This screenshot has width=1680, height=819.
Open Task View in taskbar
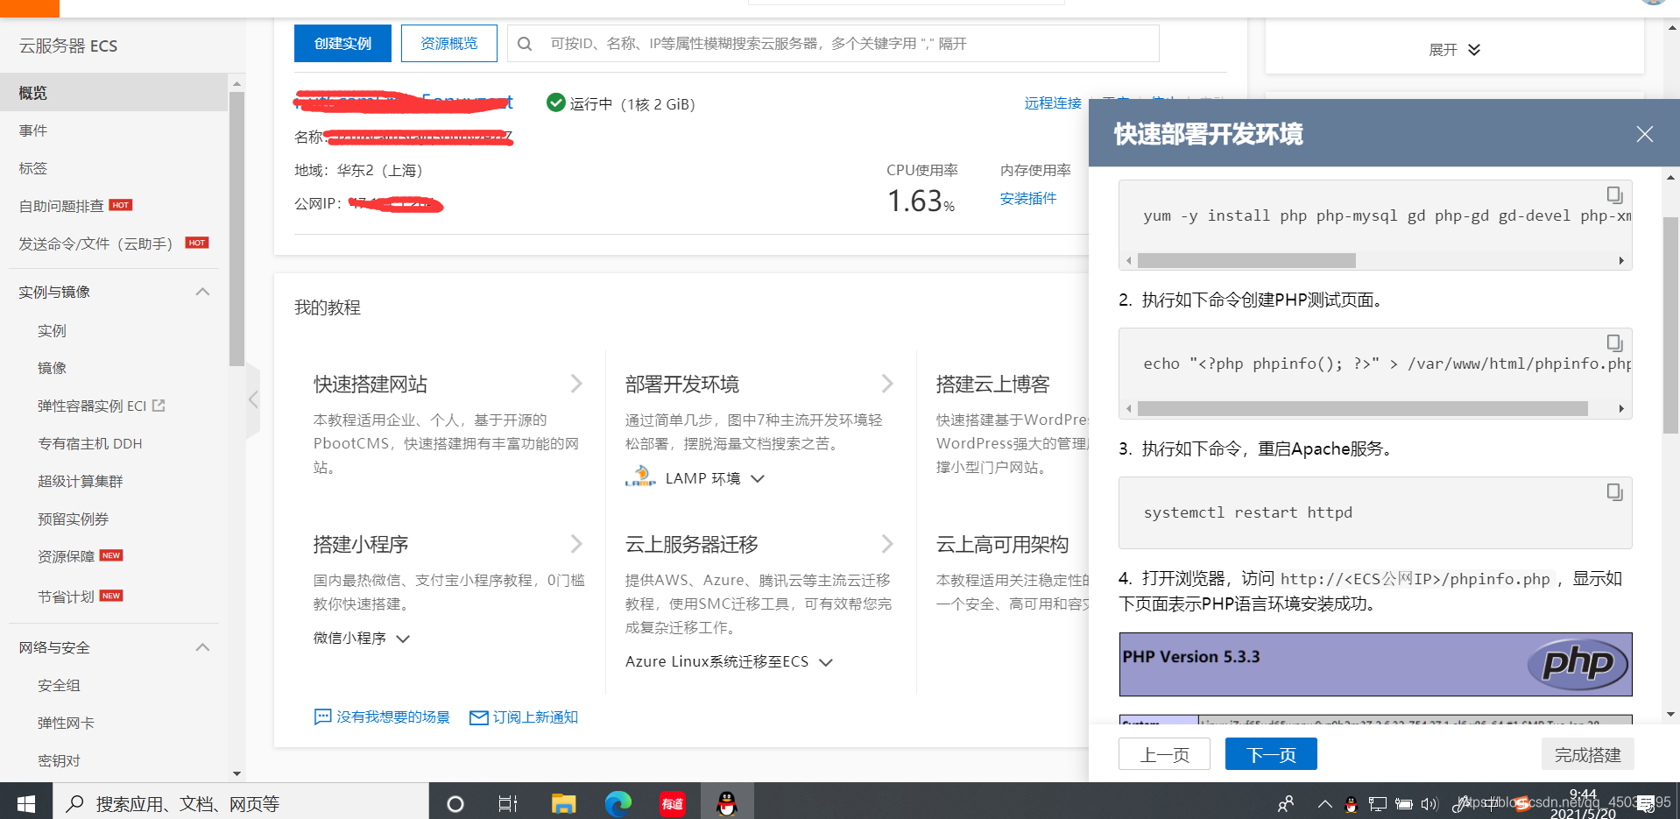point(508,803)
